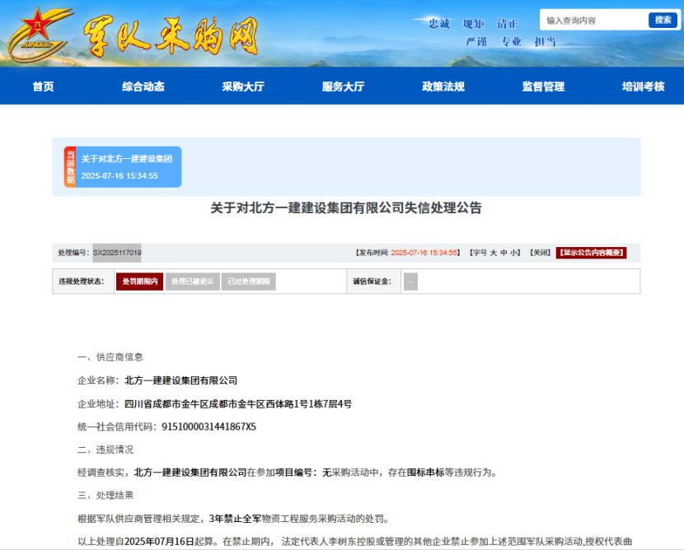The height and width of the screenshot is (550, 684).
Task: Click the orange 当前数据 label tag
Action: click(70, 167)
